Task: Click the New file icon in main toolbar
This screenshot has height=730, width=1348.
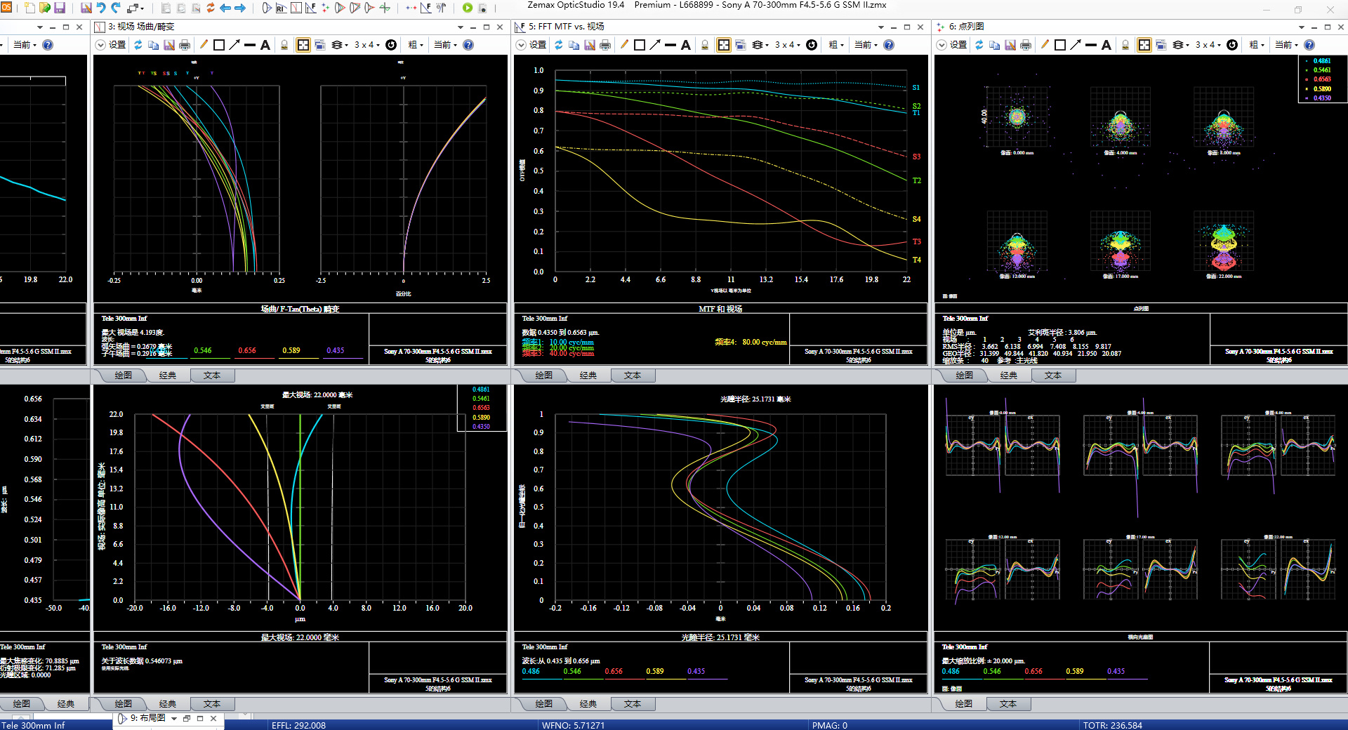Action: (x=29, y=8)
